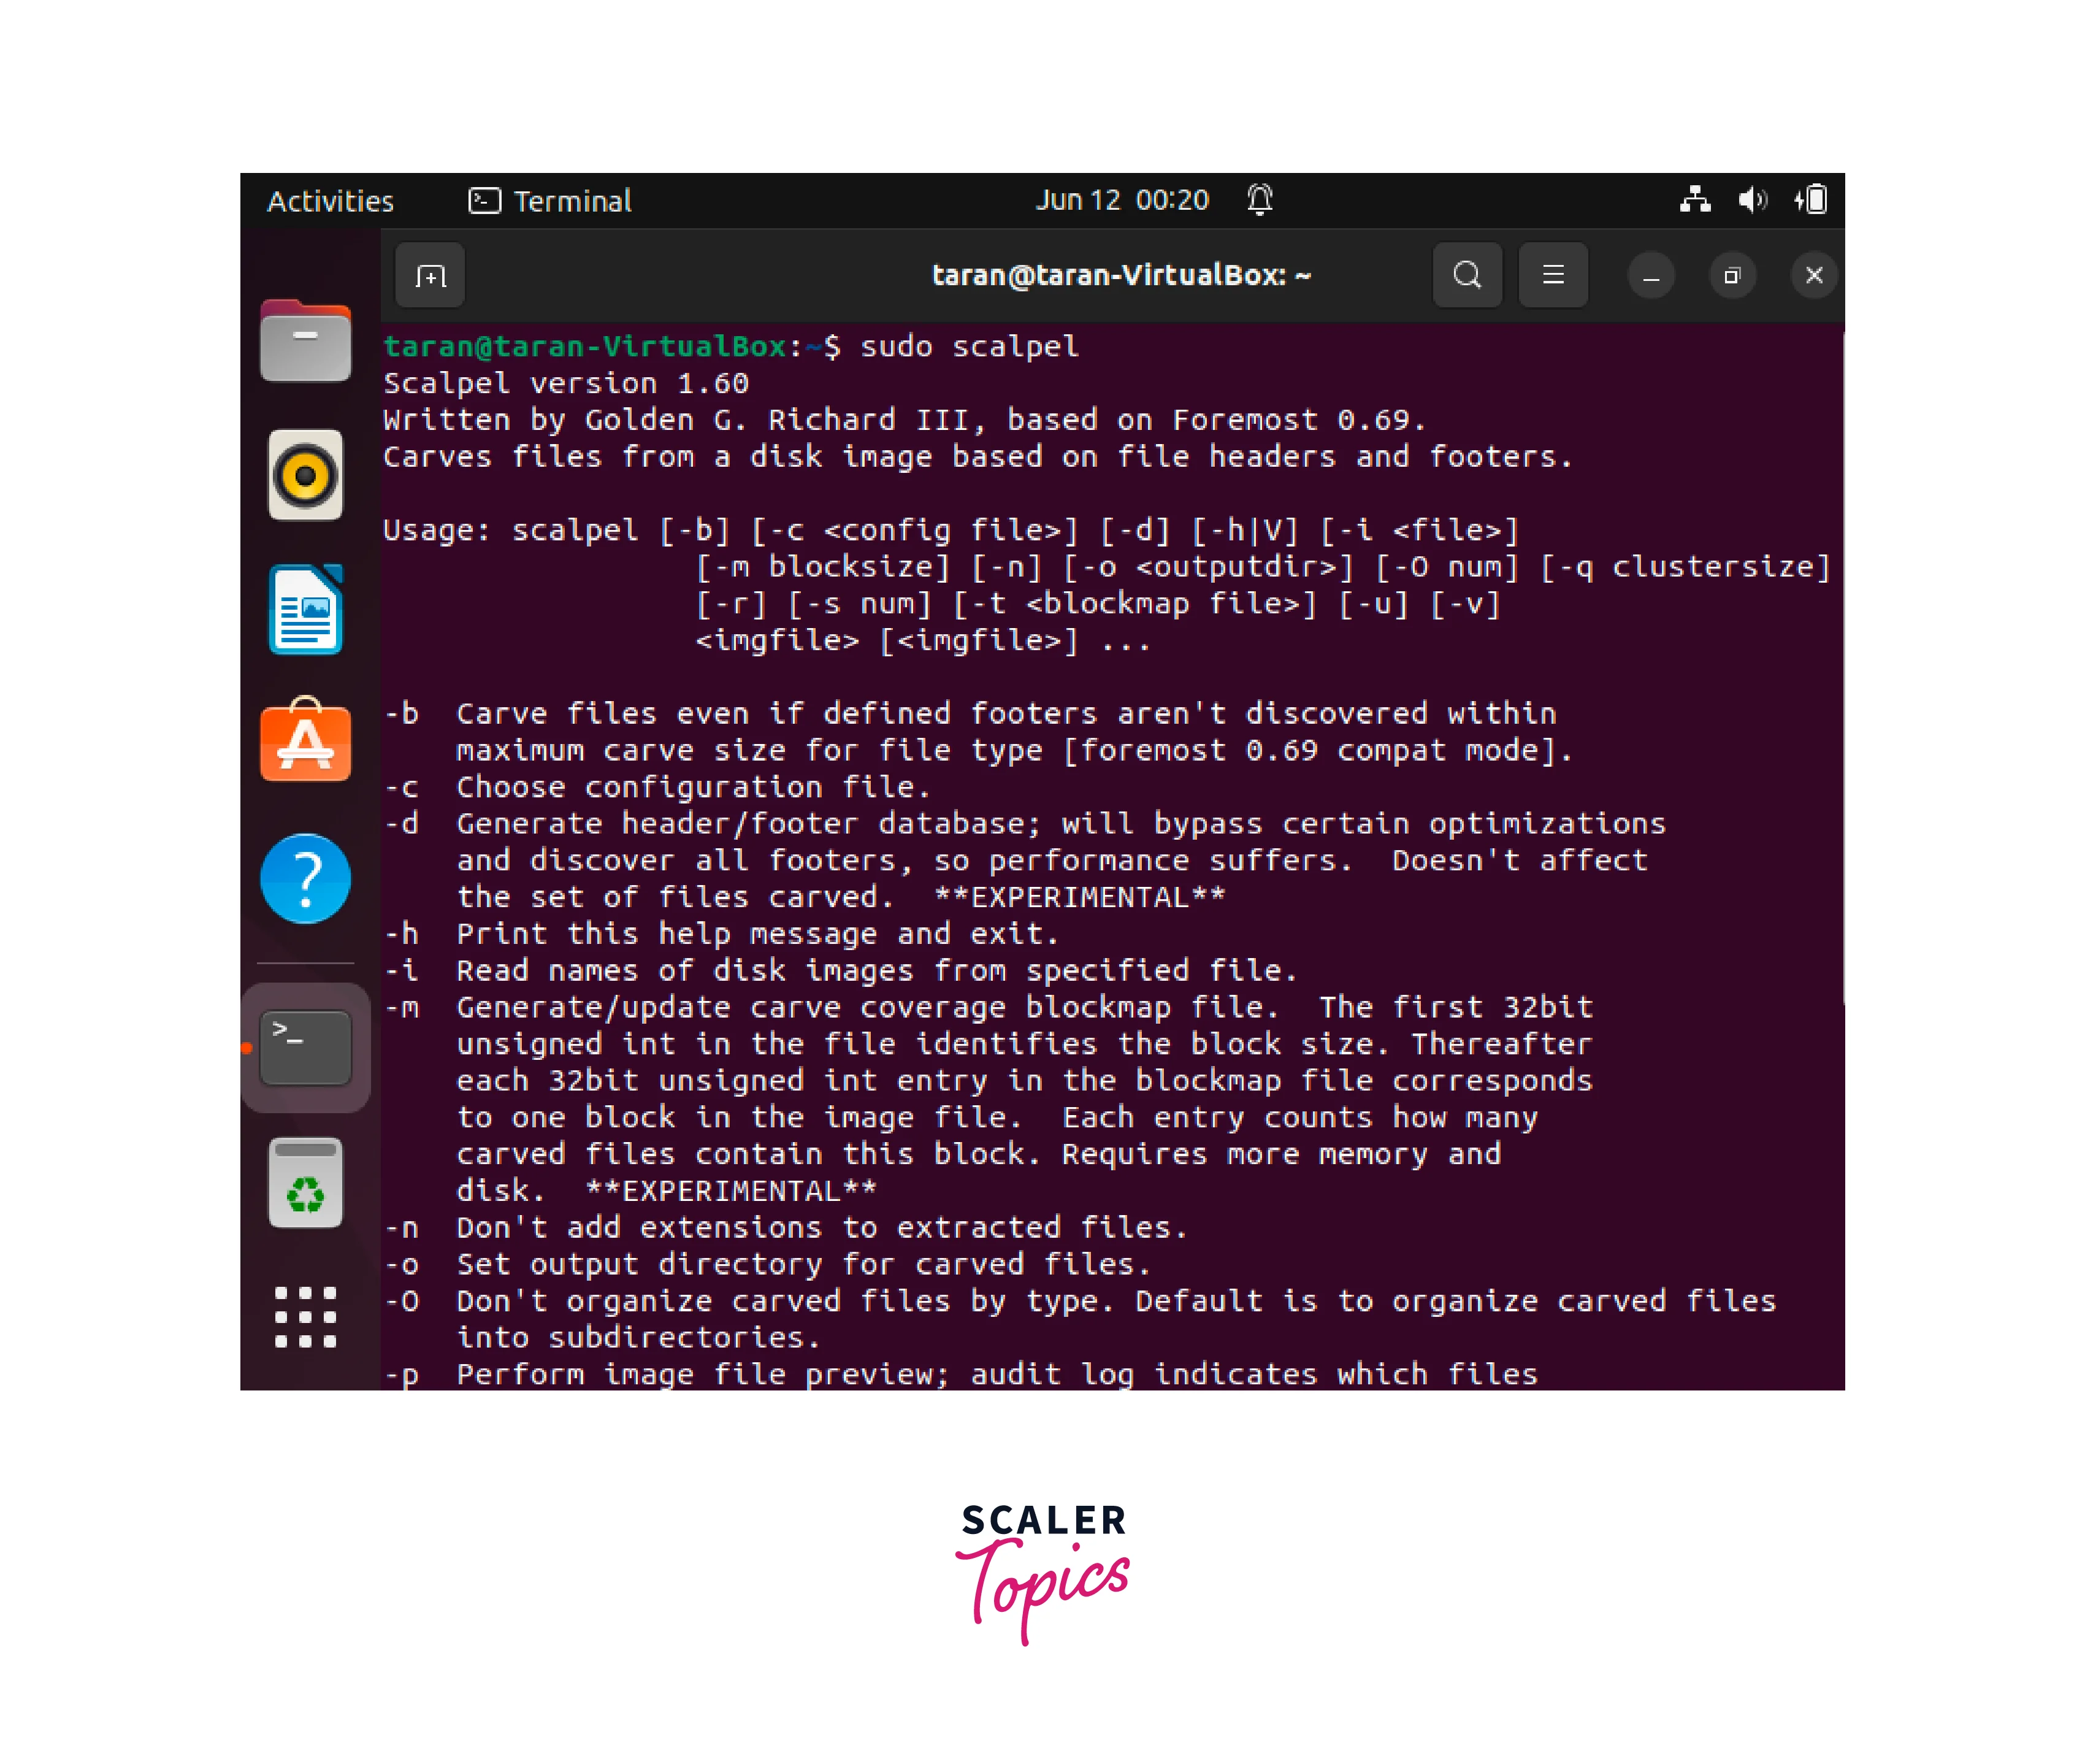This screenshot has width=2085, height=1764.
Task: Restore the terminal window size
Action: (x=1731, y=275)
